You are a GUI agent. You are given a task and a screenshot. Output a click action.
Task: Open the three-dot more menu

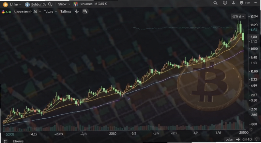pyautogui.click(x=256, y=3)
